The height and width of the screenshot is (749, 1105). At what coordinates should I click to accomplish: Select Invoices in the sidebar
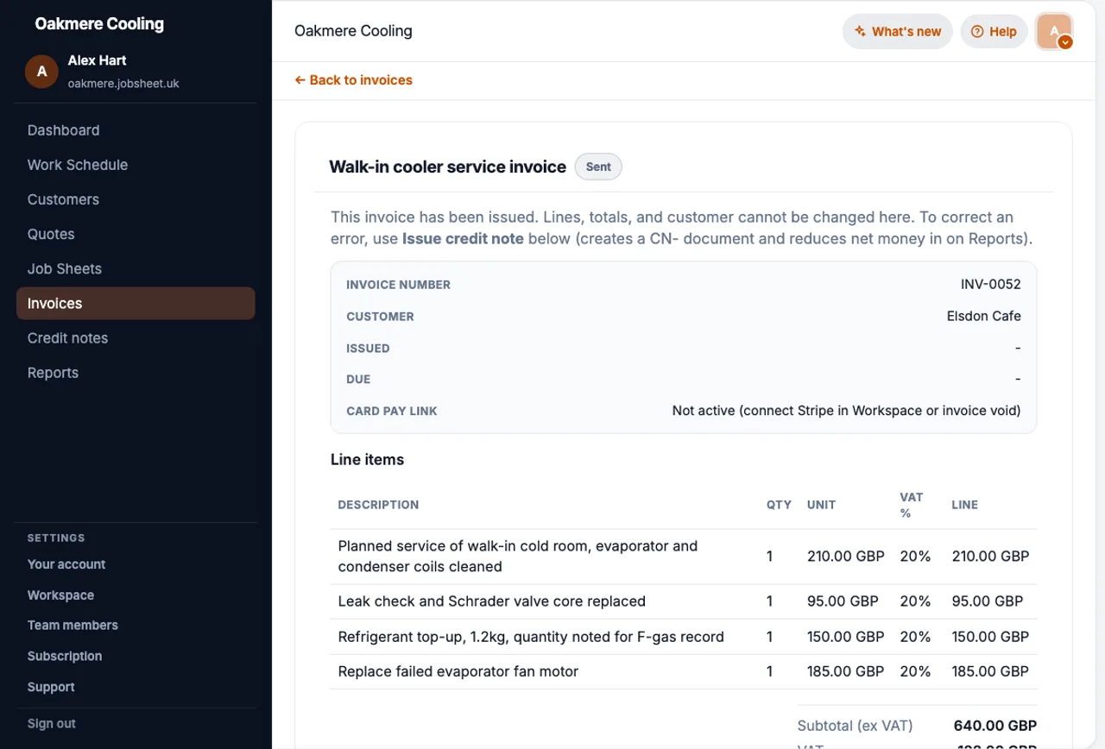coord(136,304)
